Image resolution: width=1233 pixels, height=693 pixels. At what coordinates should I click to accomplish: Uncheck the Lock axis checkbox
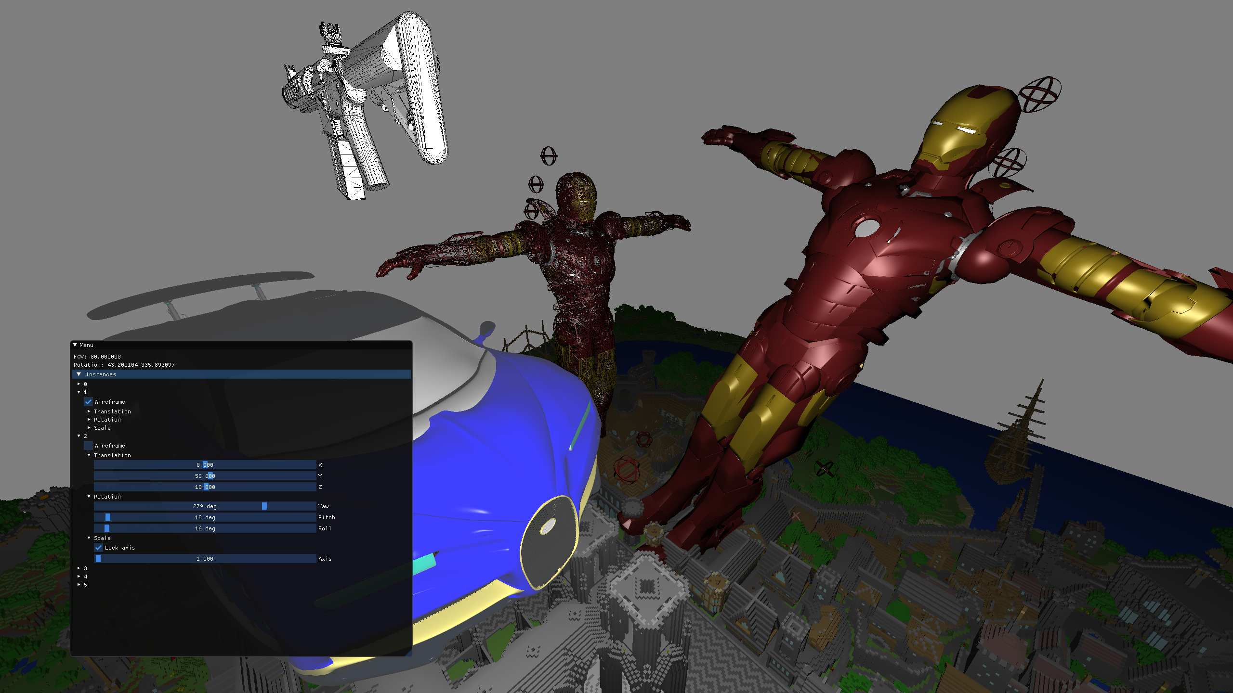tap(99, 548)
